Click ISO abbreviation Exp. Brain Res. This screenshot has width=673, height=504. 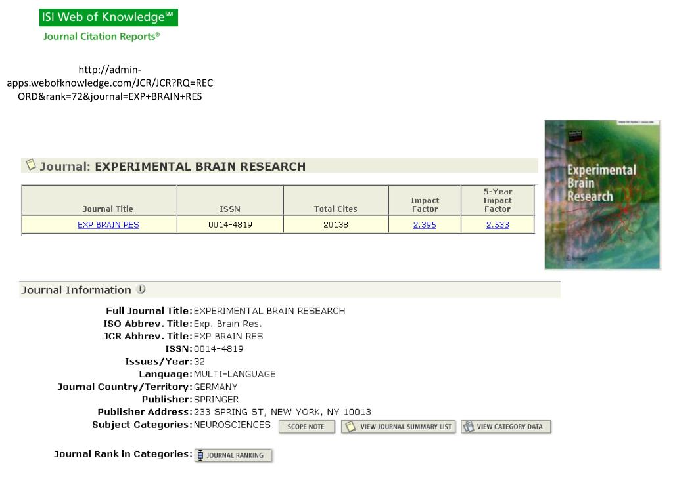[x=227, y=324]
